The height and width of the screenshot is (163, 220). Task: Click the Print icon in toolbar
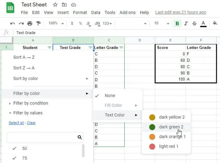(30, 23)
